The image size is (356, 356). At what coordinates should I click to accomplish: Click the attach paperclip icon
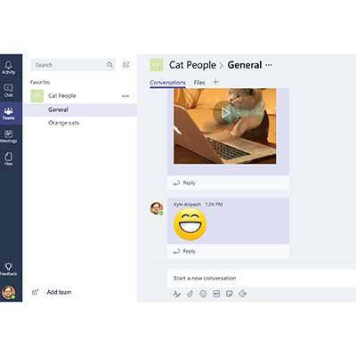[x=190, y=294]
